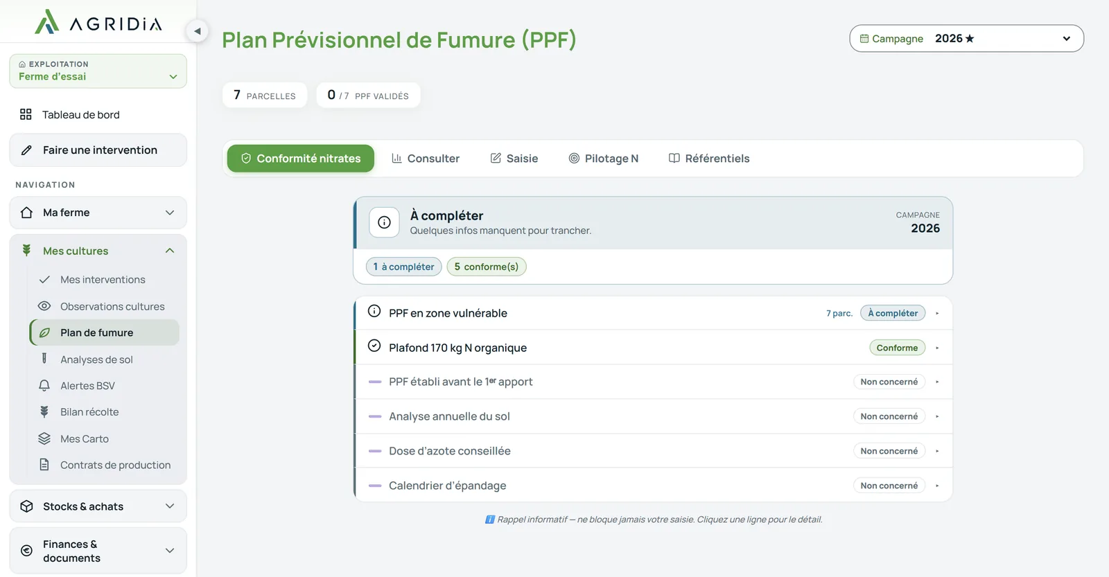Click the '1 à compléter' badge
This screenshot has width=1109, height=577.
(x=403, y=267)
